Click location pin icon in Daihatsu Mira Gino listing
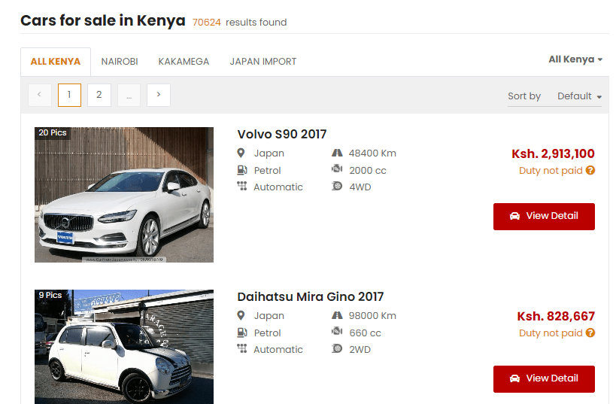The width and height of the screenshot is (616, 404). coord(241,315)
